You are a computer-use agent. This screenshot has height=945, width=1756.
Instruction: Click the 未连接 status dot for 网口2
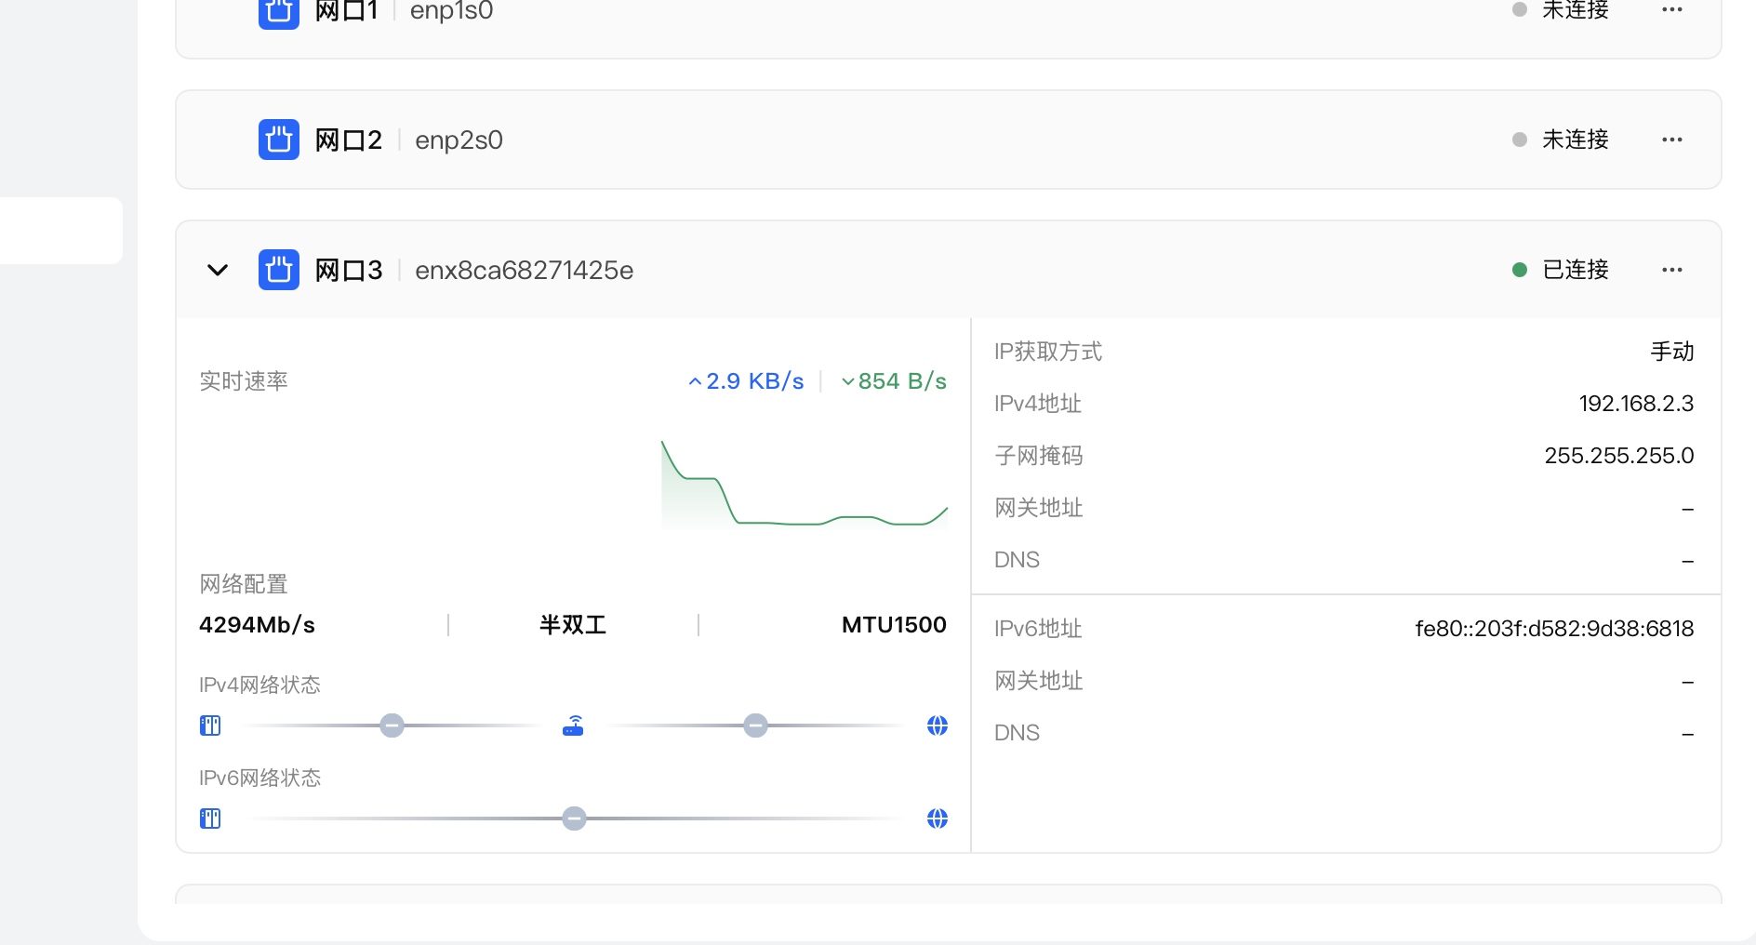[x=1519, y=140]
